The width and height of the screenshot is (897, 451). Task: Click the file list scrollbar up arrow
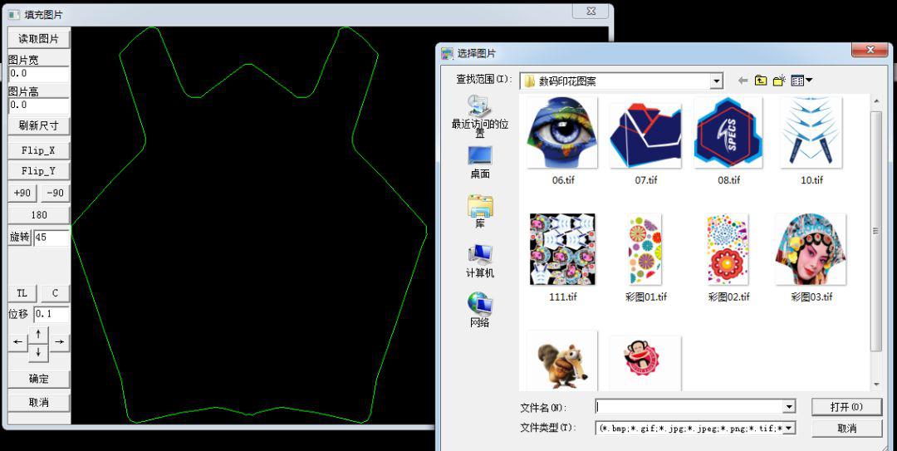pos(876,101)
